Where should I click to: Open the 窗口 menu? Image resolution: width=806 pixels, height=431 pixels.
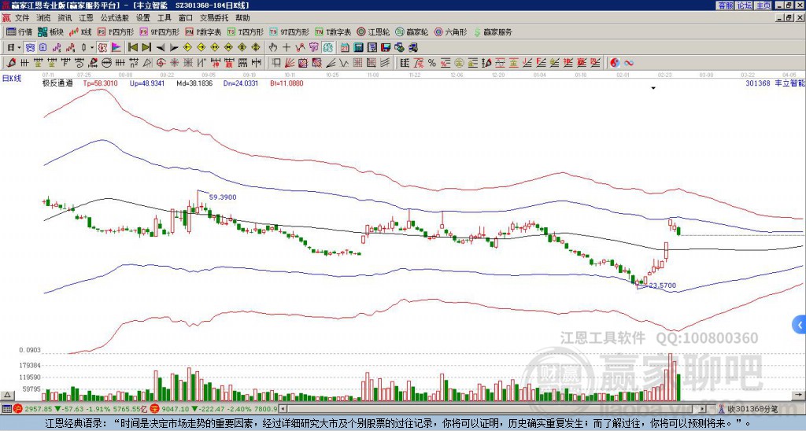(x=186, y=18)
